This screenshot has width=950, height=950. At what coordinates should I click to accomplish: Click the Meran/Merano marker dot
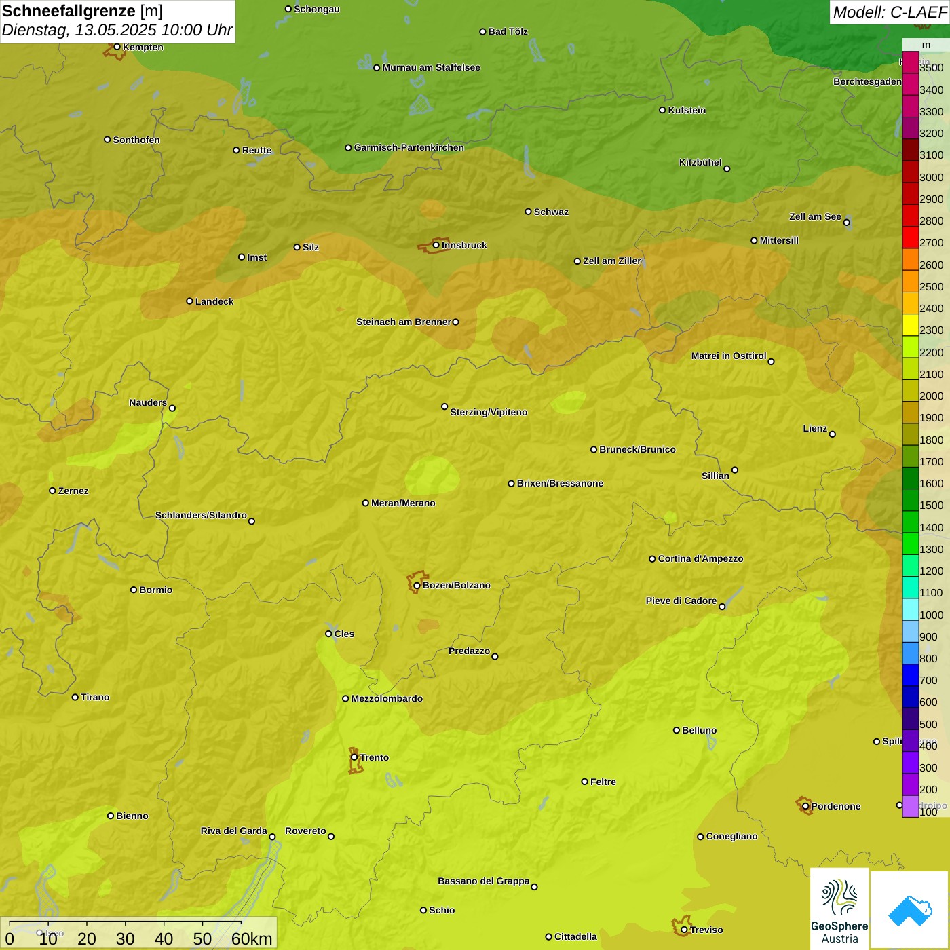[365, 503]
